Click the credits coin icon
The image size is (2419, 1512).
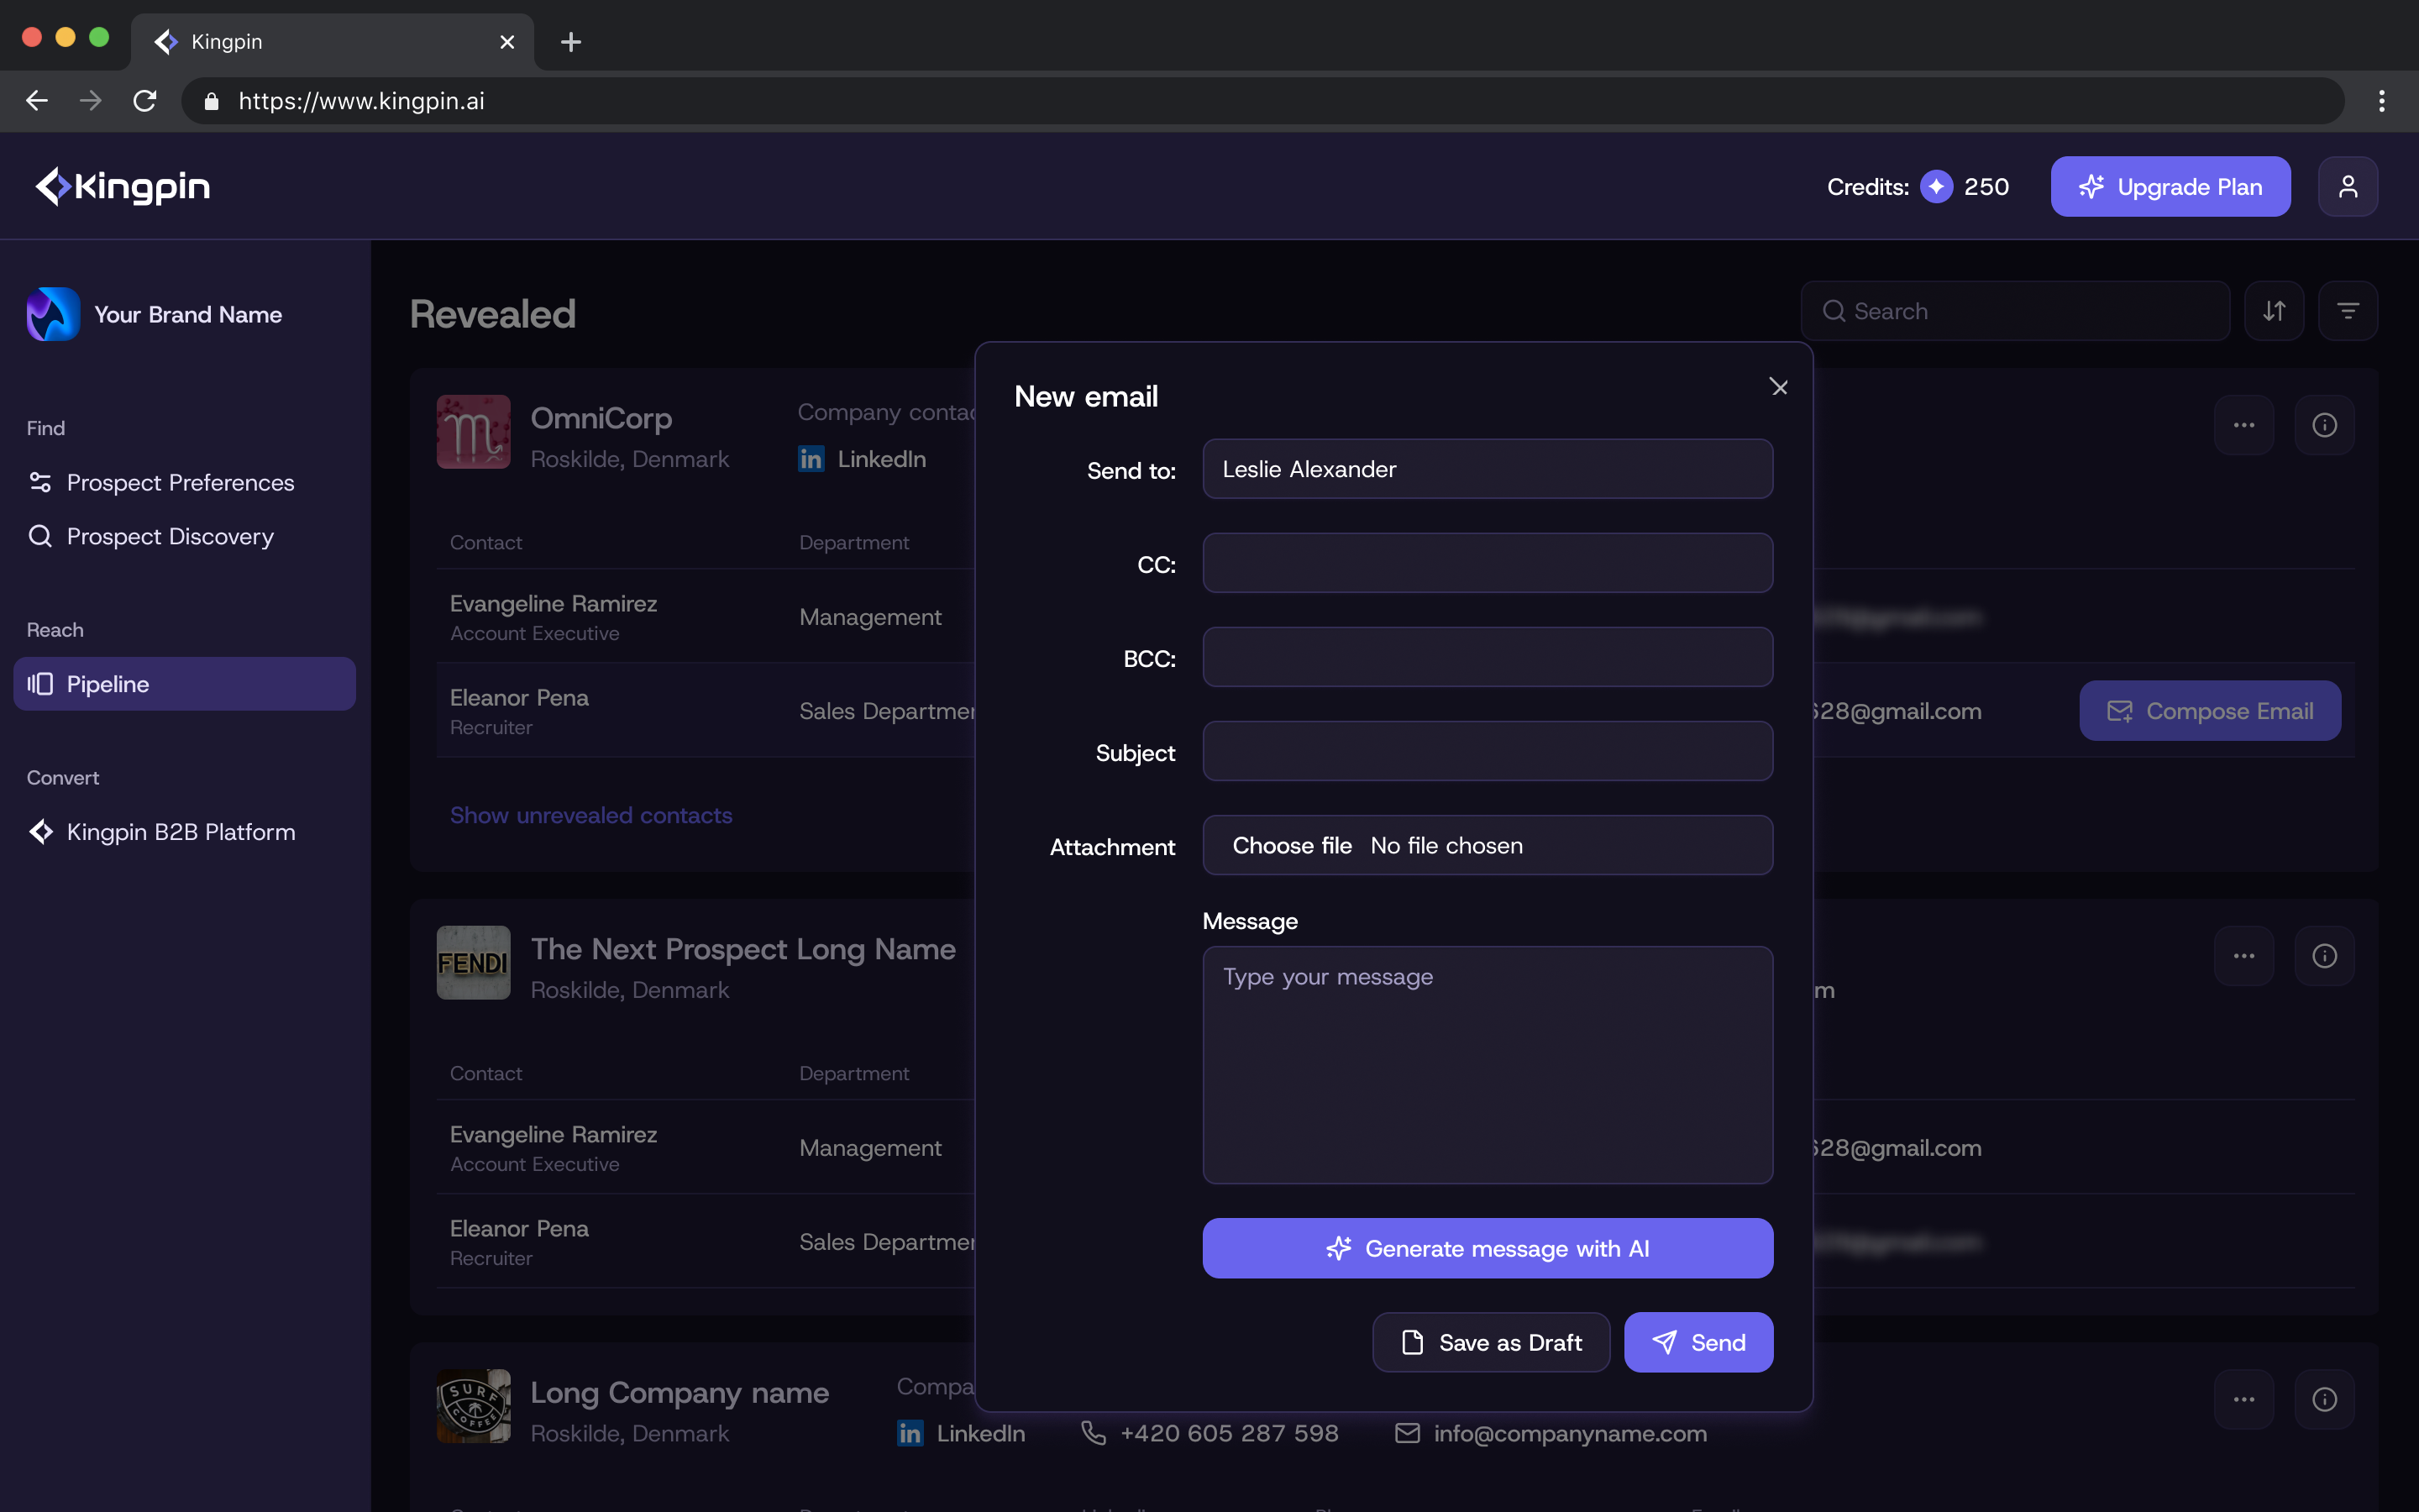click(1936, 187)
